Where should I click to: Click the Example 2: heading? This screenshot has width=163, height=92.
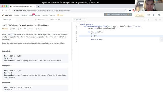pos(6,66)
